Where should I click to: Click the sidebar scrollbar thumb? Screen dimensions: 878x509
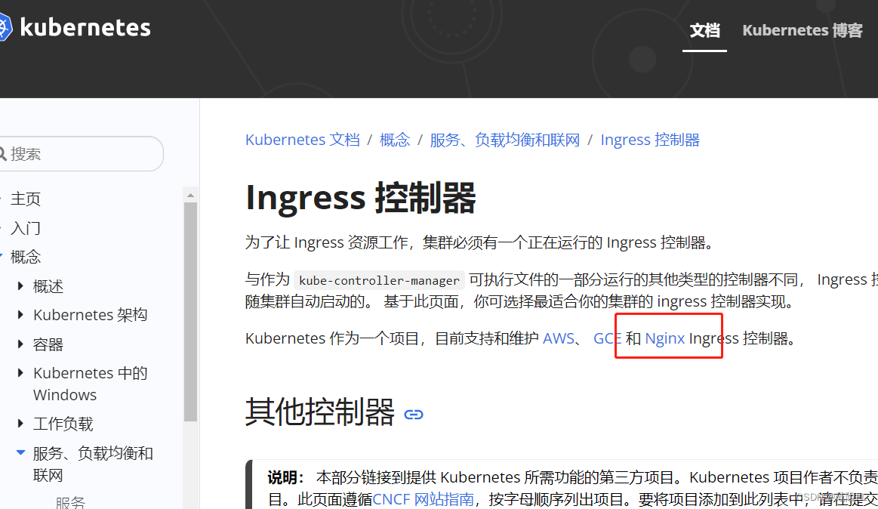[190, 312]
